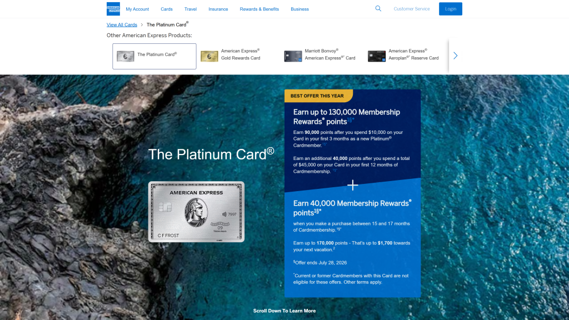This screenshot has width=569, height=320.
Task: Click the Aeroplan Reserve card image
Action: click(377, 56)
